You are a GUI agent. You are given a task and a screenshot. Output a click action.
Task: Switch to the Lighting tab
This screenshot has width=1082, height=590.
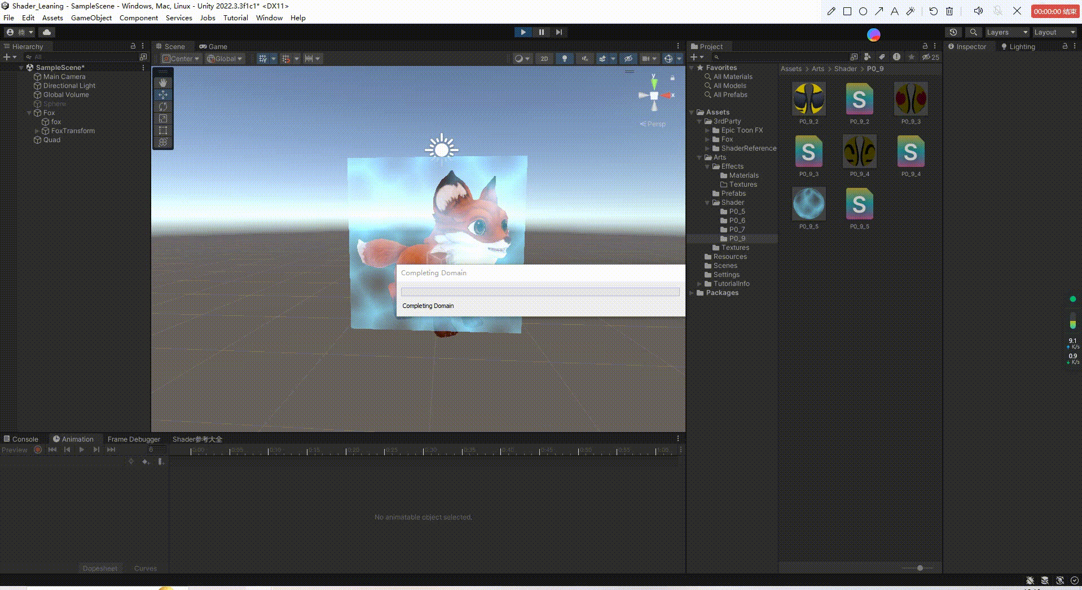(x=1018, y=46)
